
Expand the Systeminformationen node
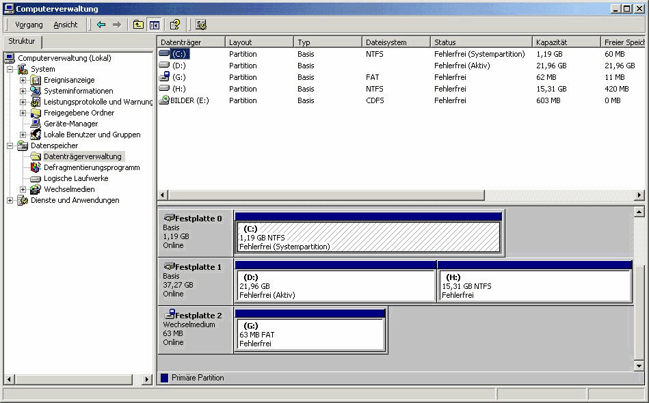click(23, 91)
